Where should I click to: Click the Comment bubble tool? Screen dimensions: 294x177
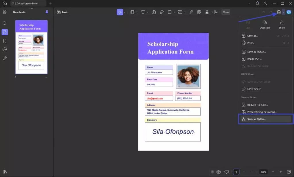(x=154, y=12)
